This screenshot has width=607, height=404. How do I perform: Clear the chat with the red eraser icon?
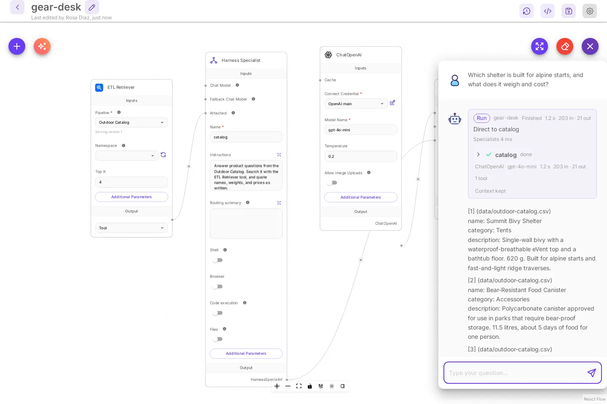[x=565, y=46]
